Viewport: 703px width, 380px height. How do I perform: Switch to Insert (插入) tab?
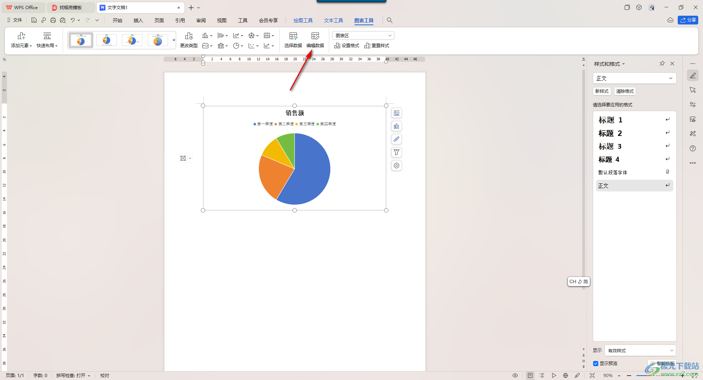(x=138, y=20)
